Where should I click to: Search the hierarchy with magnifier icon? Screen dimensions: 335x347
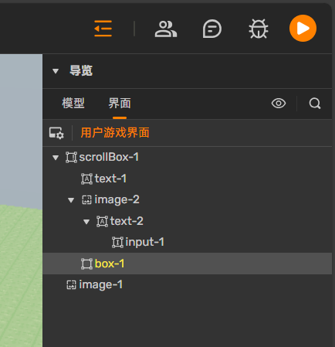point(315,104)
